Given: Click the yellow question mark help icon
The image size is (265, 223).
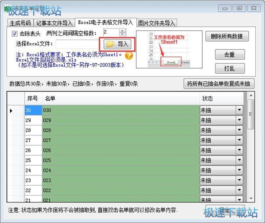Looking at the screenshot, I should click(x=129, y=56).
